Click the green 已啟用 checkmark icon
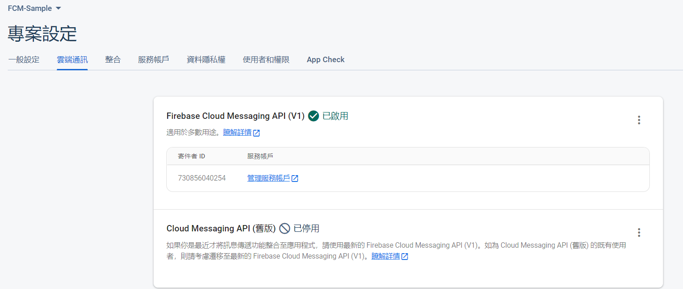The height and width of the screenshot is (289, 683). (314, 116)
